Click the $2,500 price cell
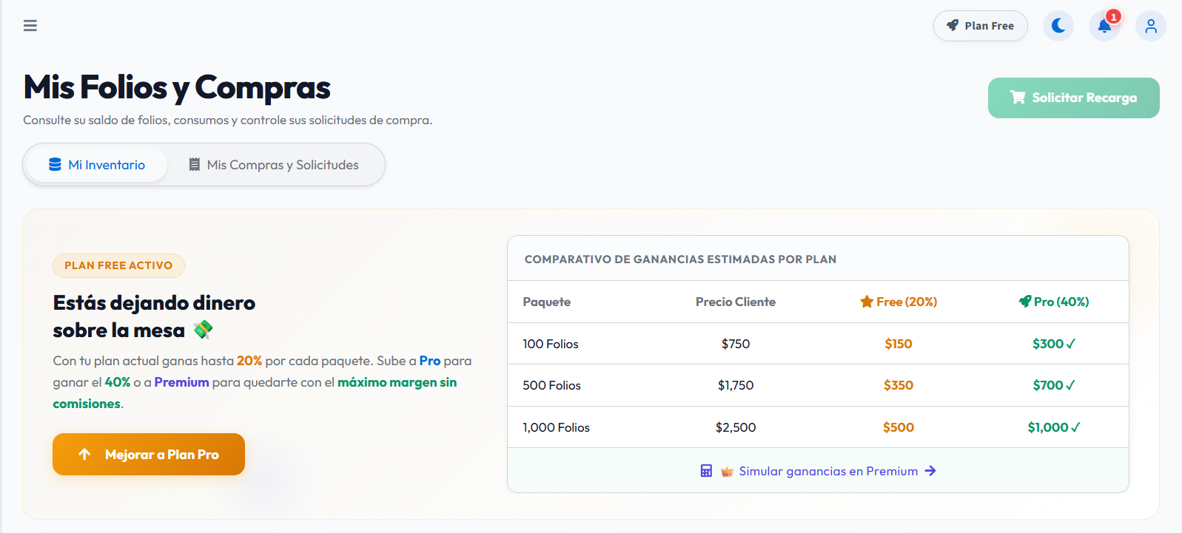This screenshot has height=533, width=1182. click(736, 427)
